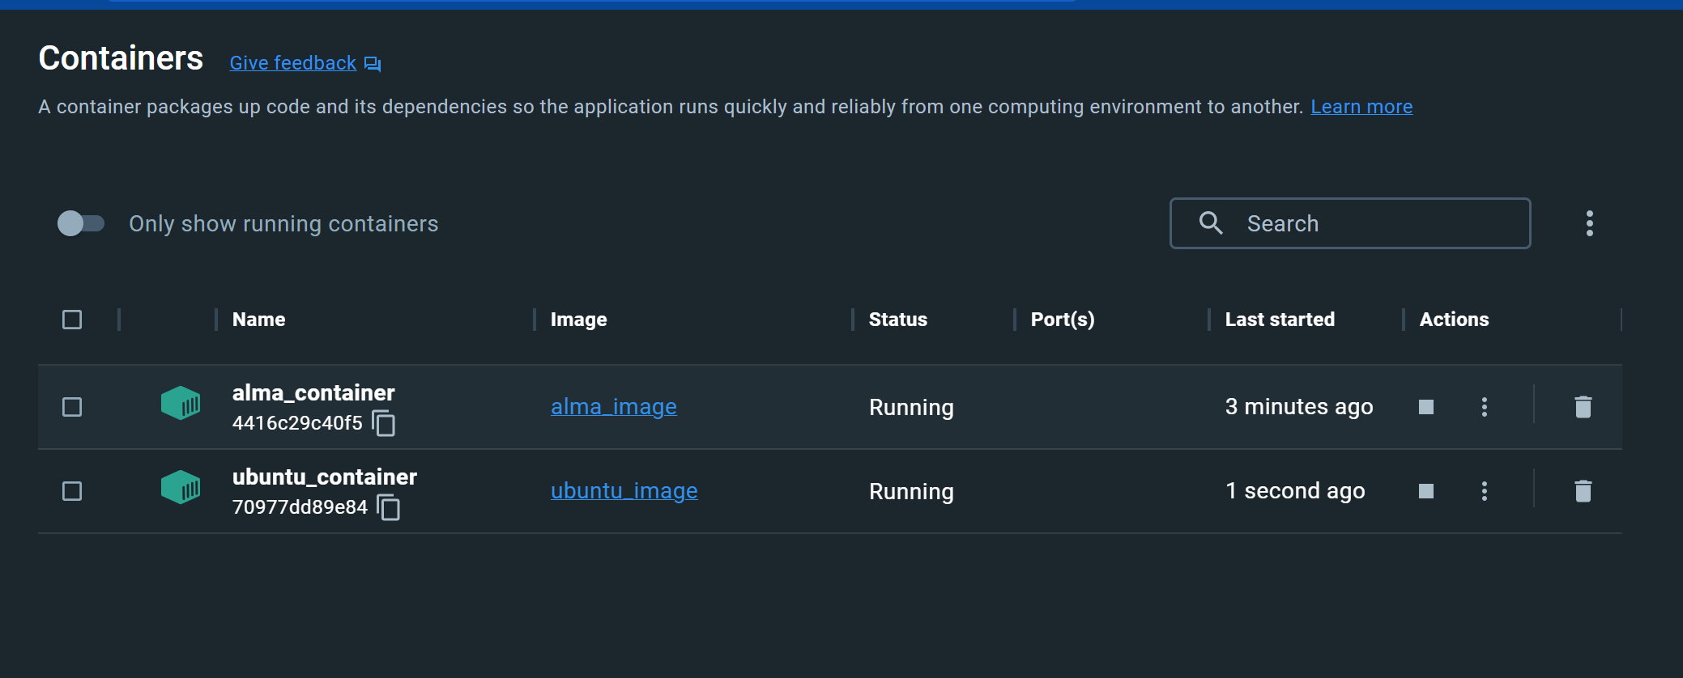Viewport: 1683px width, 678px height.
Task: Open more actions menu for ubuntu_container
Action: point(1484,491)
